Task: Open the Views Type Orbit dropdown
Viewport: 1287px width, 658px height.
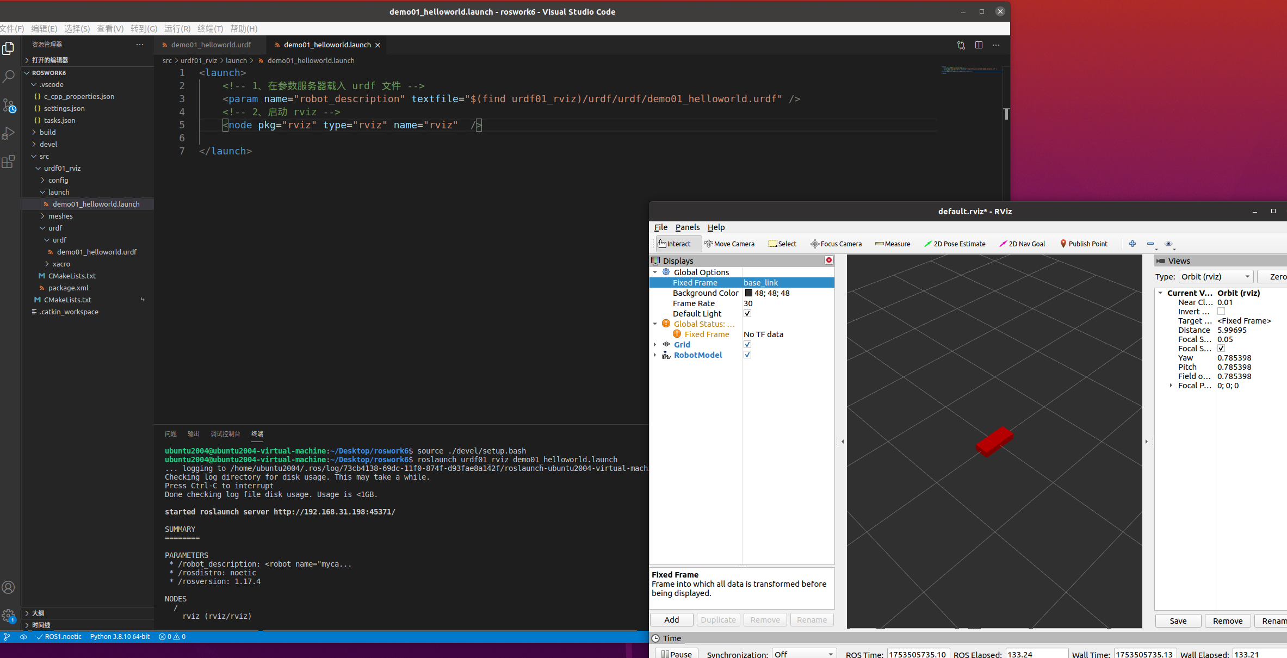Action: [x=1216, y=277]
